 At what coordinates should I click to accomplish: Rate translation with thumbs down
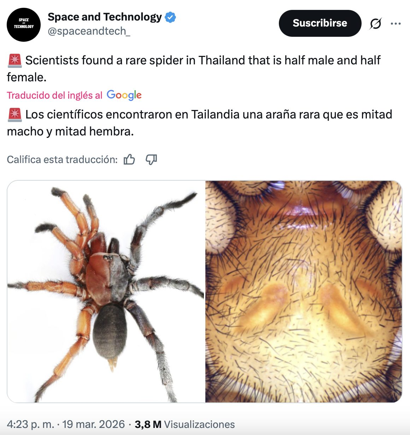pyautogui.click(x=151, y=159)
